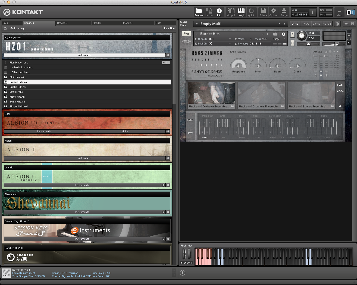This screenshot has height=285, width=357.
Task: Click the panic exclamation button
Action: coord(313,12)
